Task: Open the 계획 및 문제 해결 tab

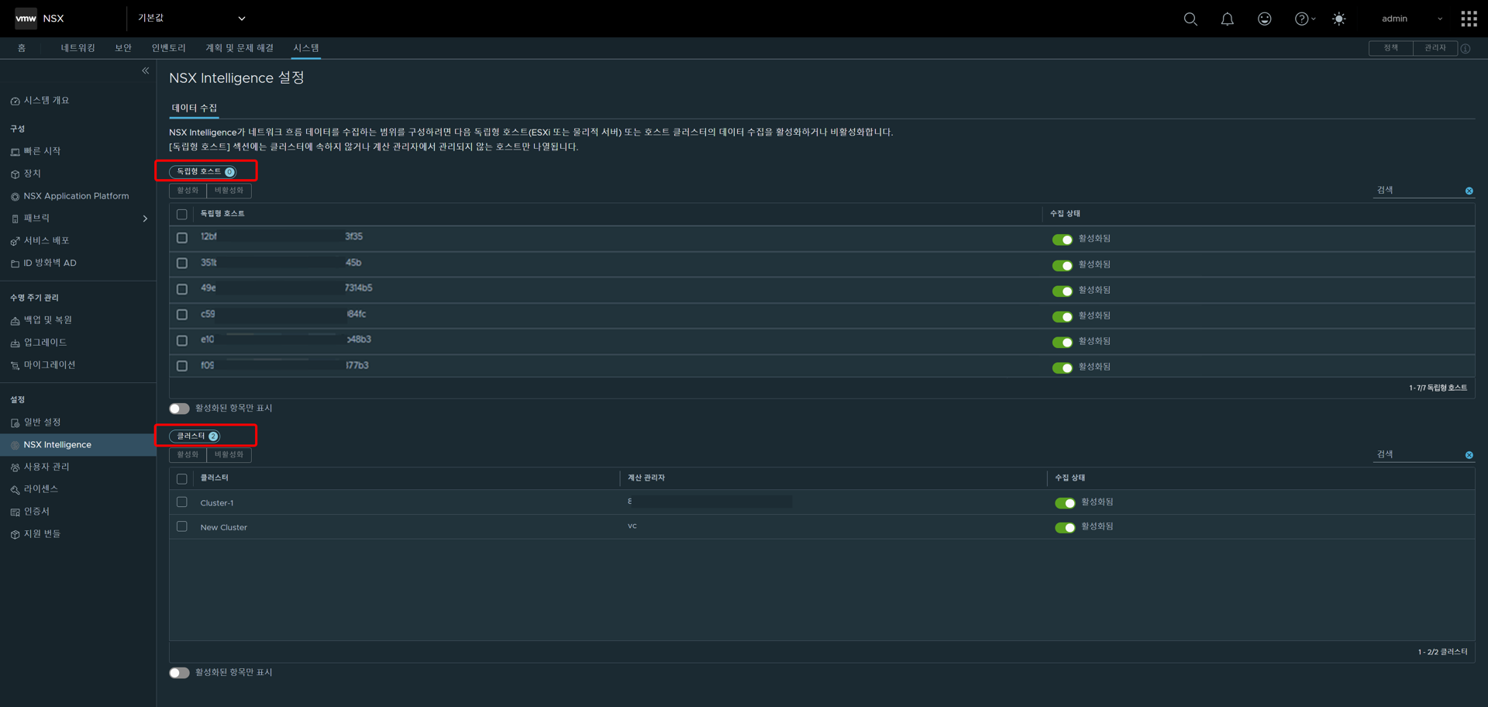Action: 239,48
